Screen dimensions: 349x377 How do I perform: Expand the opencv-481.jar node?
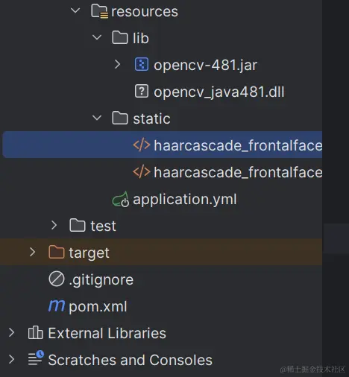(x=118, y=64)
